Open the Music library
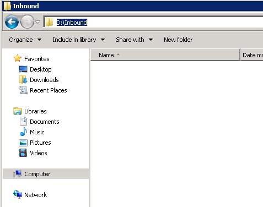Screen dimensions: 263x207 point(37,132)
